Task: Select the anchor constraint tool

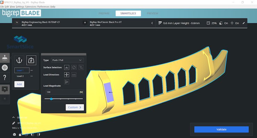Action: pyautogui.click(x=19, y=60)
